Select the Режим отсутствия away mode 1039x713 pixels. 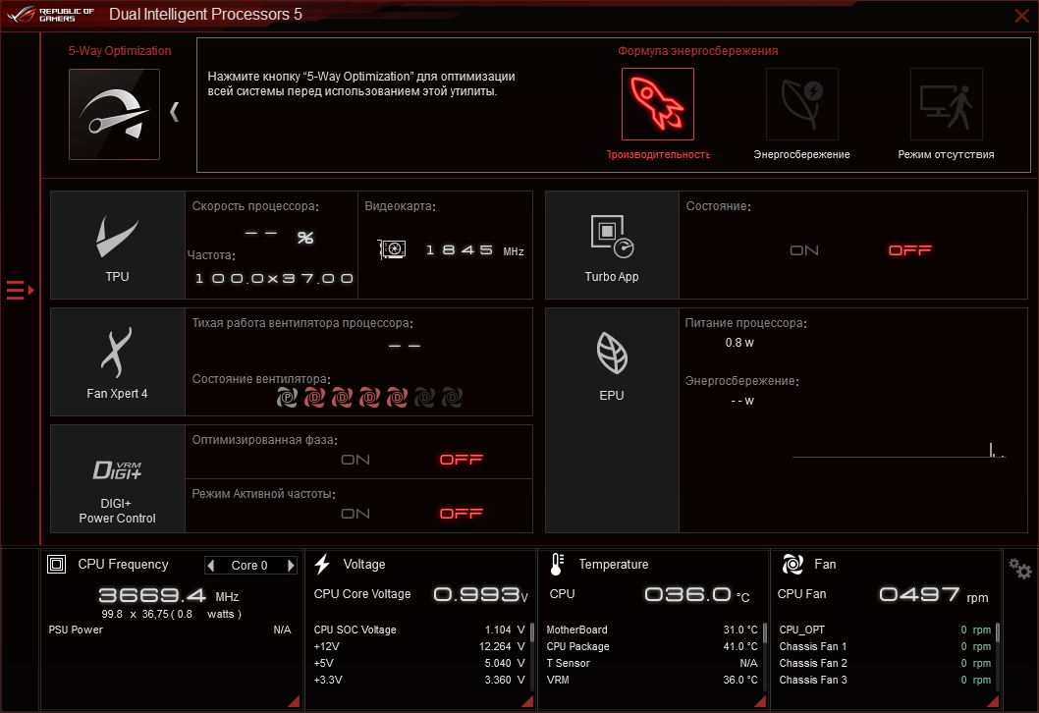pyautogui.click(x=947, y=104)
